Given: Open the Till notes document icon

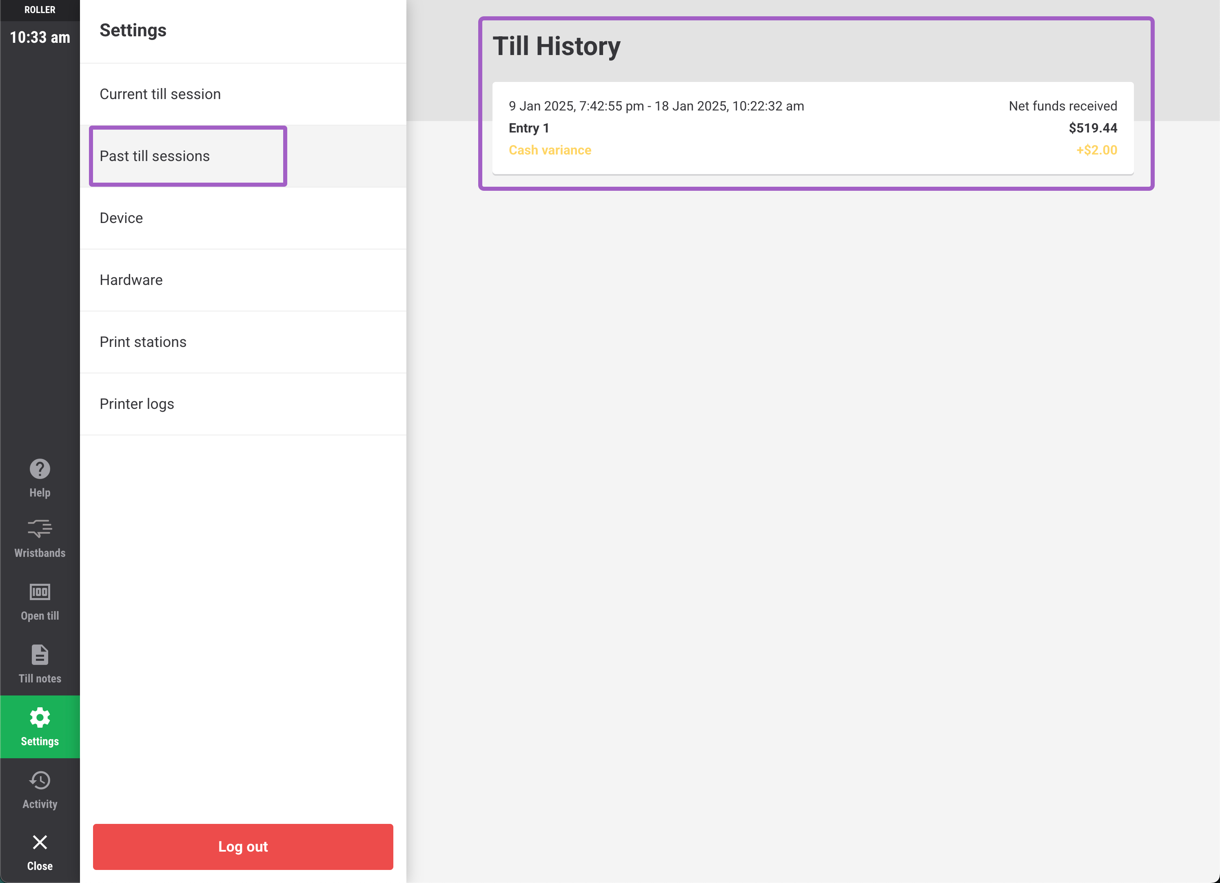Looking at the screenshot, I should tap(40, 655).
